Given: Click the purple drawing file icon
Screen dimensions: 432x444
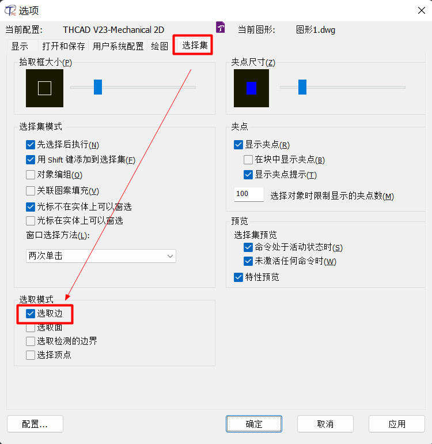Looking at the screenshot, I should tap(221, 28).
